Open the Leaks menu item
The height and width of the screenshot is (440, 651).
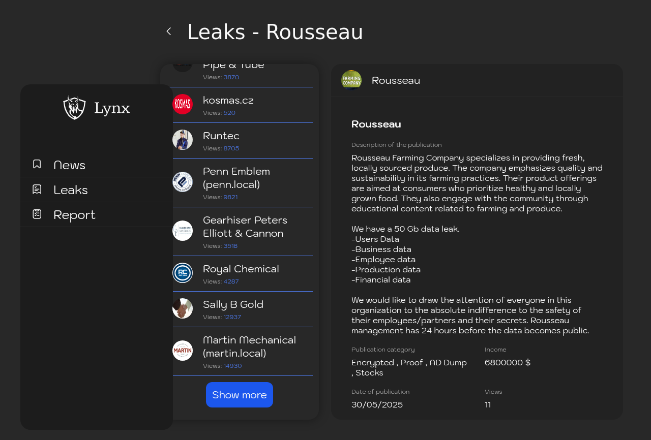point(97,190)
